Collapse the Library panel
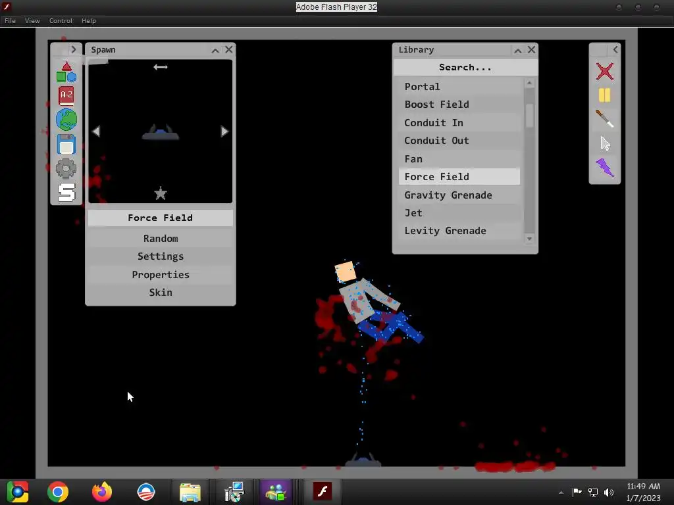 pos(517,50)
